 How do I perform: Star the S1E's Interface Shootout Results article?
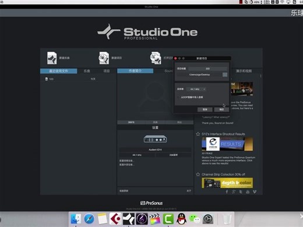pyautogui.click(x=198, y=134)
